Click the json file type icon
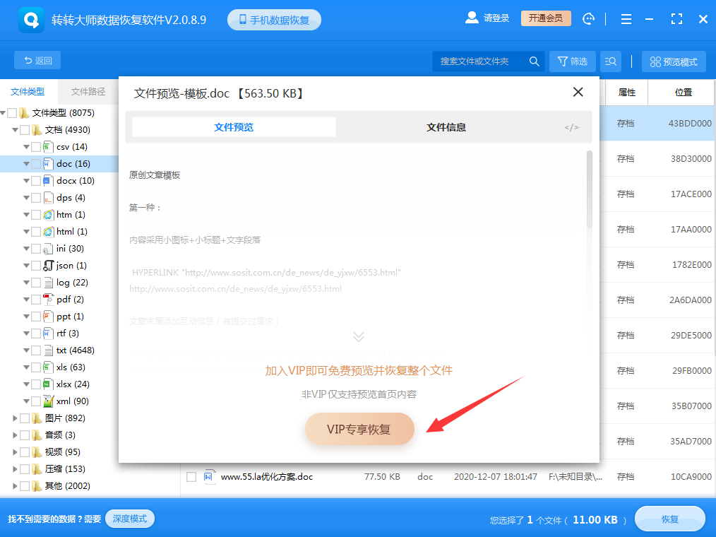Image resolution: width=716 pixels, height=537 pixels. pos(48,266)
